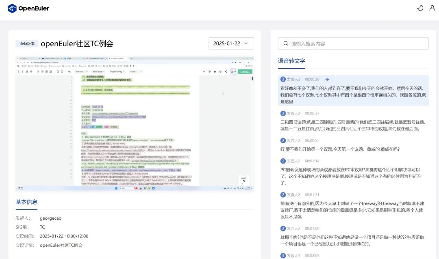Select transcript text starting 就那个啥
Image resolution: width=439 pixels, height=259 pixels.
coord(352,241)
